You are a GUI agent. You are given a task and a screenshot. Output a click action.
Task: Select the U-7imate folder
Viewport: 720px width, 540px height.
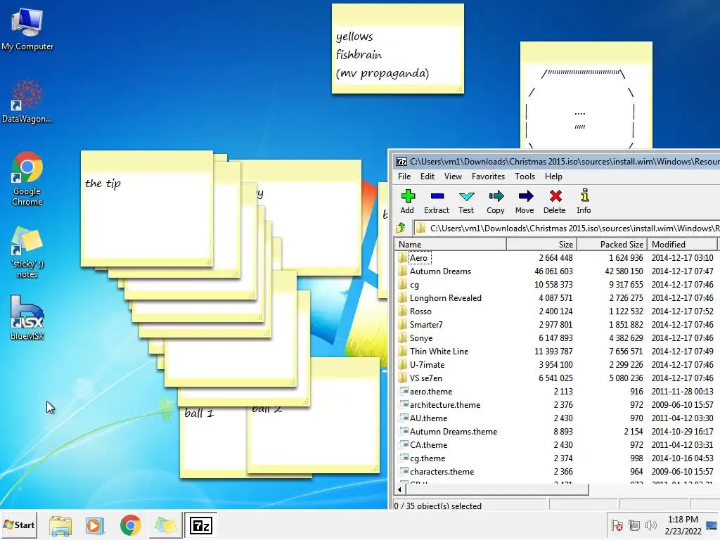click(x=557, y=365)
